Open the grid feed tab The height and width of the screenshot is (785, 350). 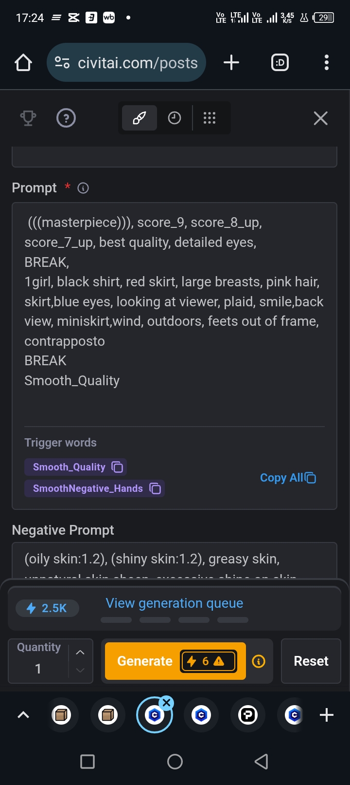(210, 118)
